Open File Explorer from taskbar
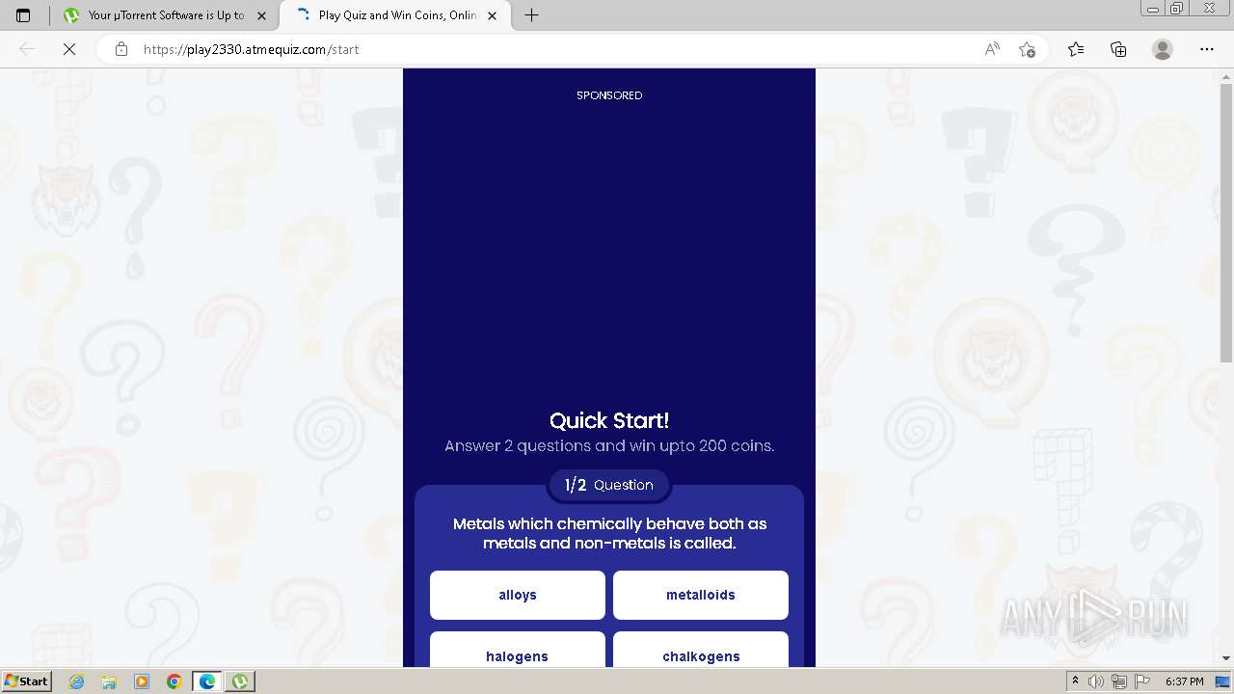Viewport: 1234px width, 694px height. (109, 681)
